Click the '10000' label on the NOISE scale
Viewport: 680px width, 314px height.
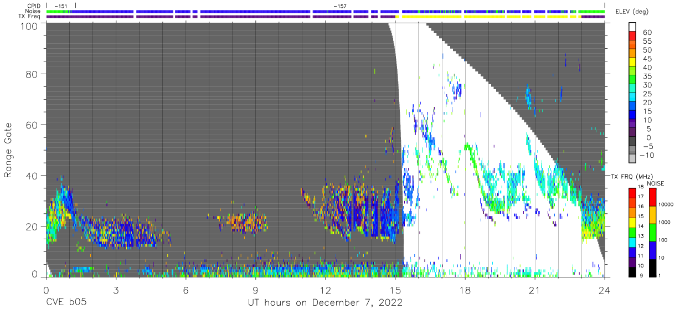point(666,204)
